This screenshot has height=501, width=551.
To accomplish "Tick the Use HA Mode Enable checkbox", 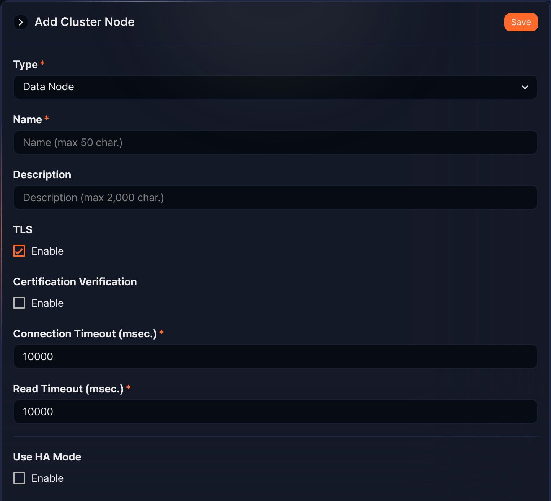I will tap(19, 478).
